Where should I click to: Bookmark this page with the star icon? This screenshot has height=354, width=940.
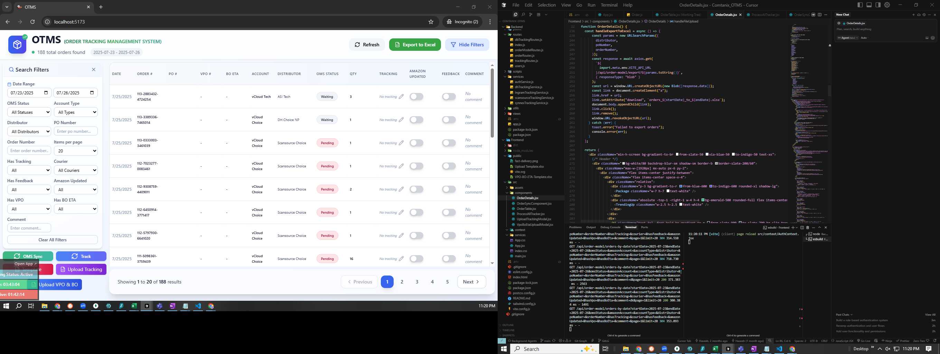click(431, 22)
